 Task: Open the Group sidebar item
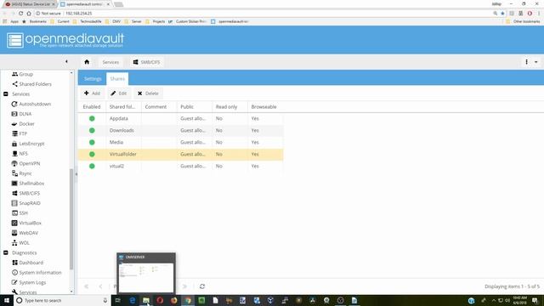click(x=23, y=74)
